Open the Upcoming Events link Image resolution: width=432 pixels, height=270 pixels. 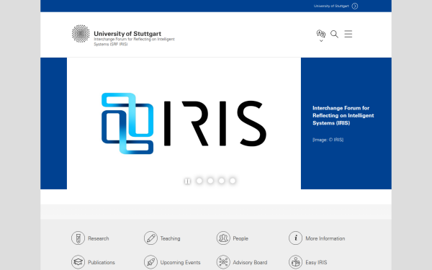point(181,263)
